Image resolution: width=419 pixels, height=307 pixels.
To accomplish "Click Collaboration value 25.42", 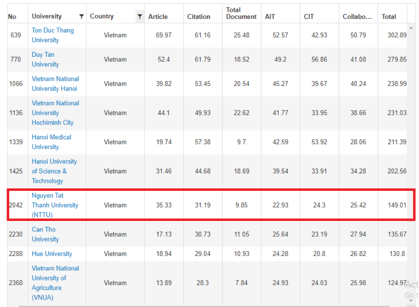I will click(x=358, y=205).
